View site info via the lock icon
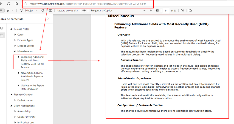 coord(26,4)
